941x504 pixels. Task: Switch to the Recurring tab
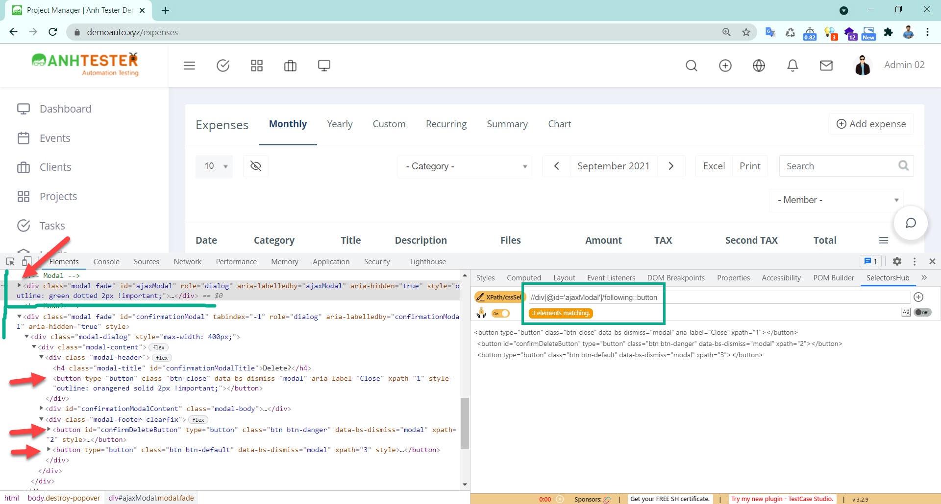tap(446, 124)
